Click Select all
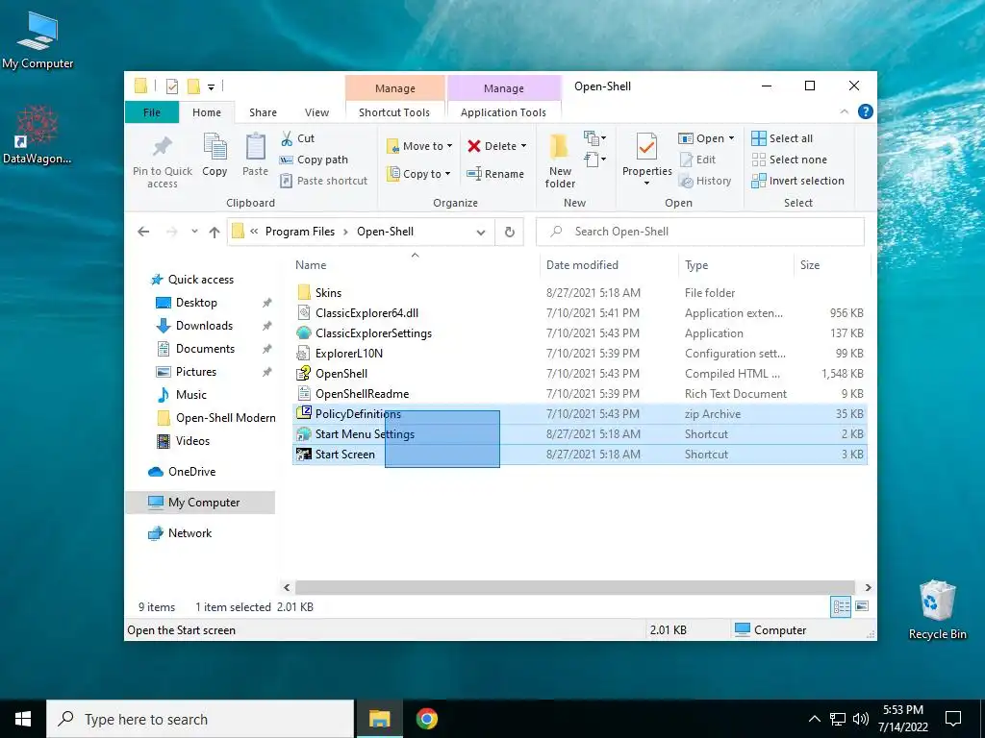 click(782, 138)
